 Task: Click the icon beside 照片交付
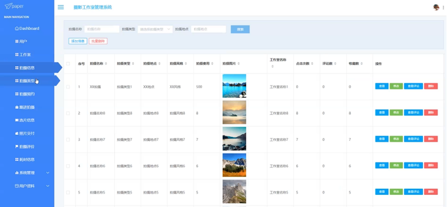click(17, 134)
